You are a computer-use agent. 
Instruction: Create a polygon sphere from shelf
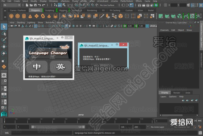(x=11, y=16)
